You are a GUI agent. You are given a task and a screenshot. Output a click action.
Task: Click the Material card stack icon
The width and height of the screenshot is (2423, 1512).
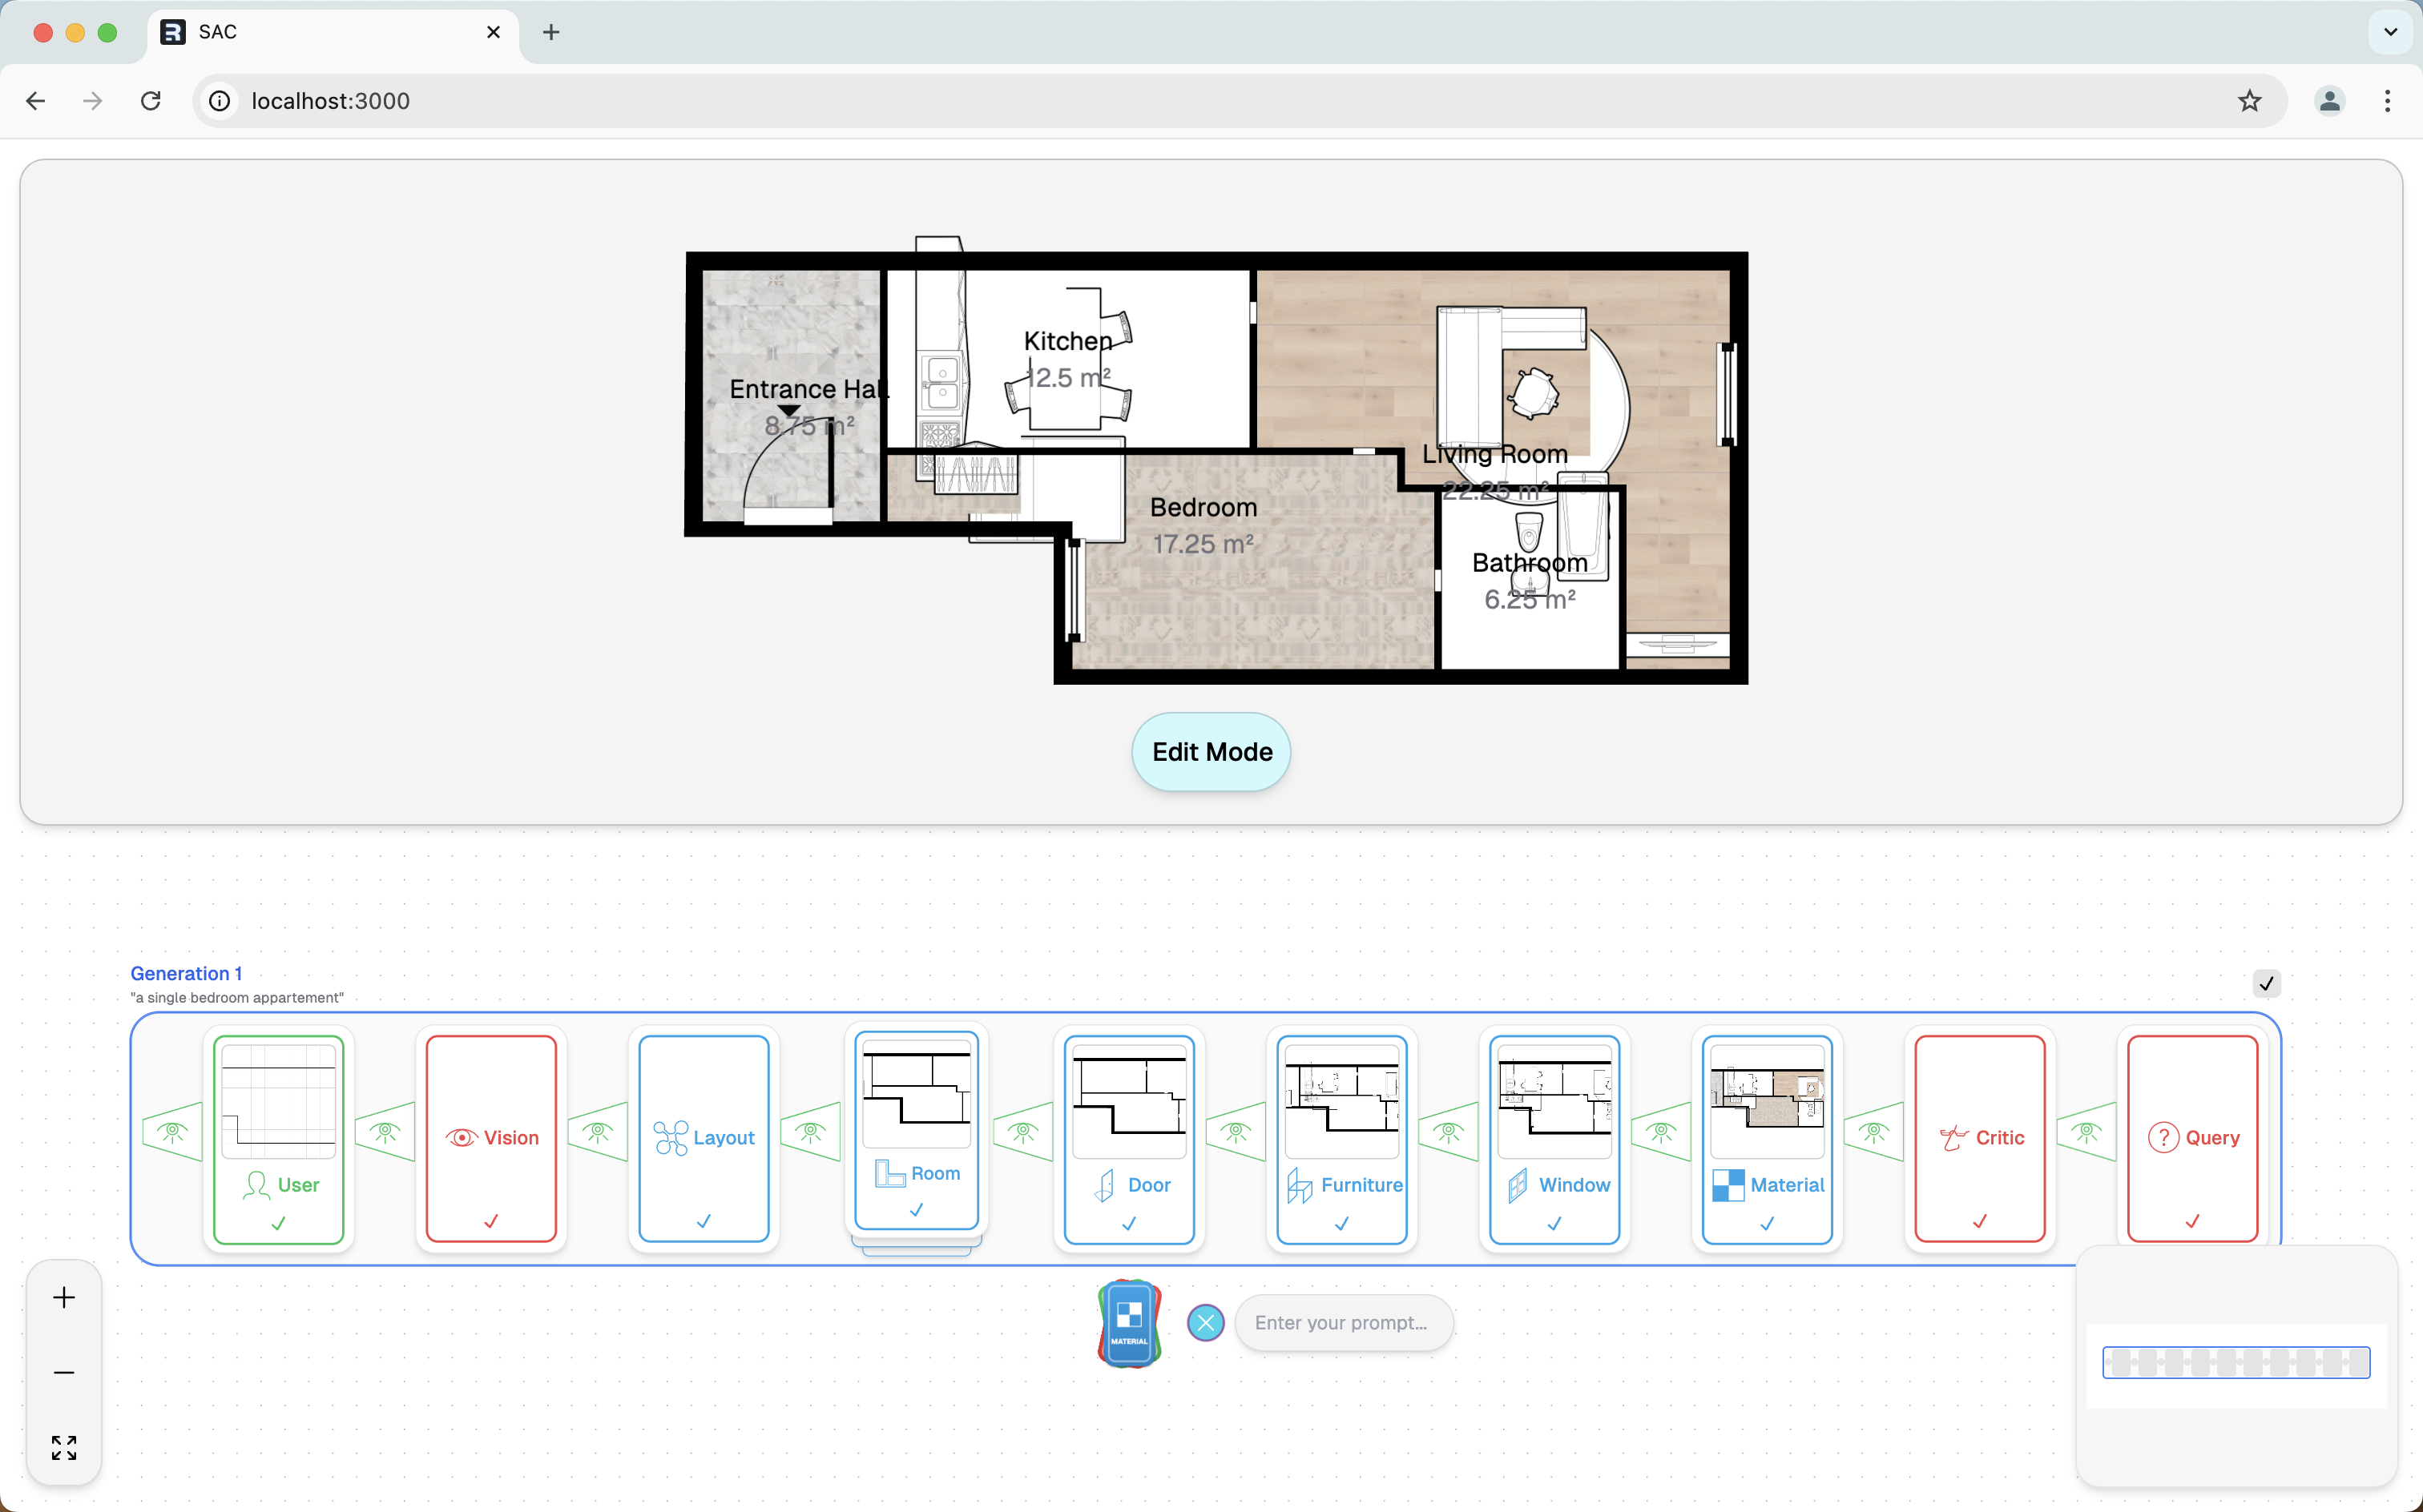coord(1130,1322)
